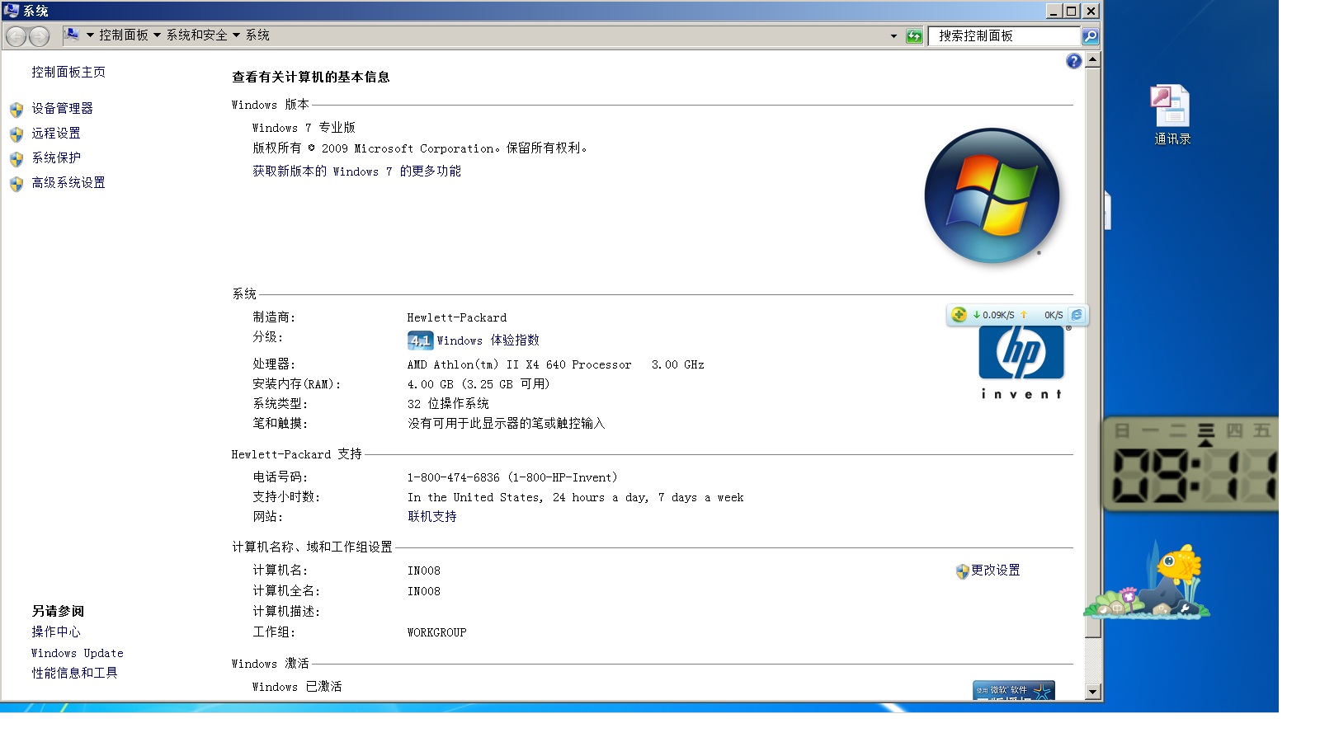Expand dropdown arrow after 控制面板 breadcrumb
The height and width of the screenshot is (742, 1320).
[x=157, y=35]
